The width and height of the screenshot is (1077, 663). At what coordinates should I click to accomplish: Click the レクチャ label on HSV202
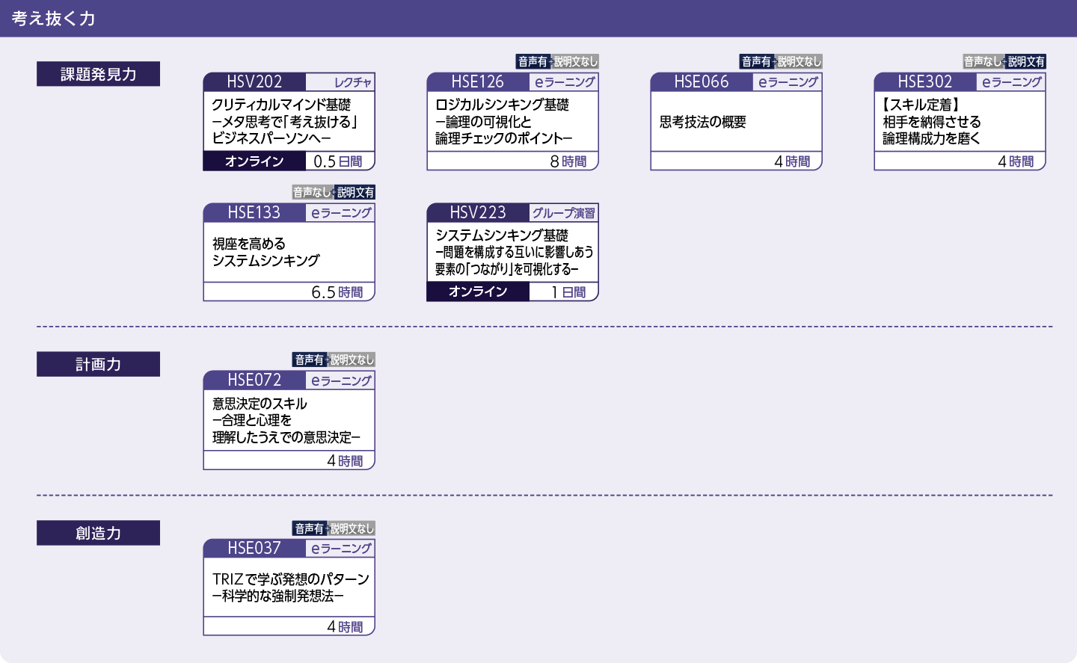pos(353,82)
